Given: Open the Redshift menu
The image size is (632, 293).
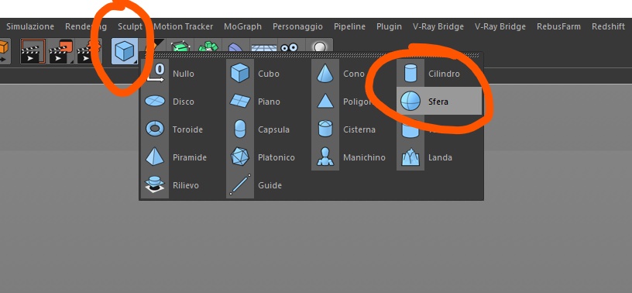Looking at the screenshot, I should 608,26.
